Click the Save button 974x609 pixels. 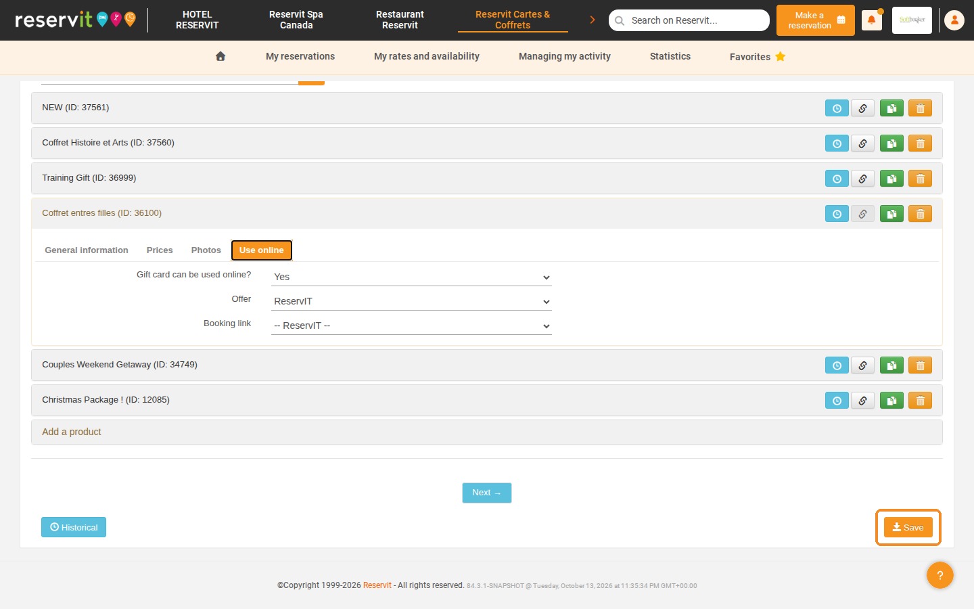point(908,527)
